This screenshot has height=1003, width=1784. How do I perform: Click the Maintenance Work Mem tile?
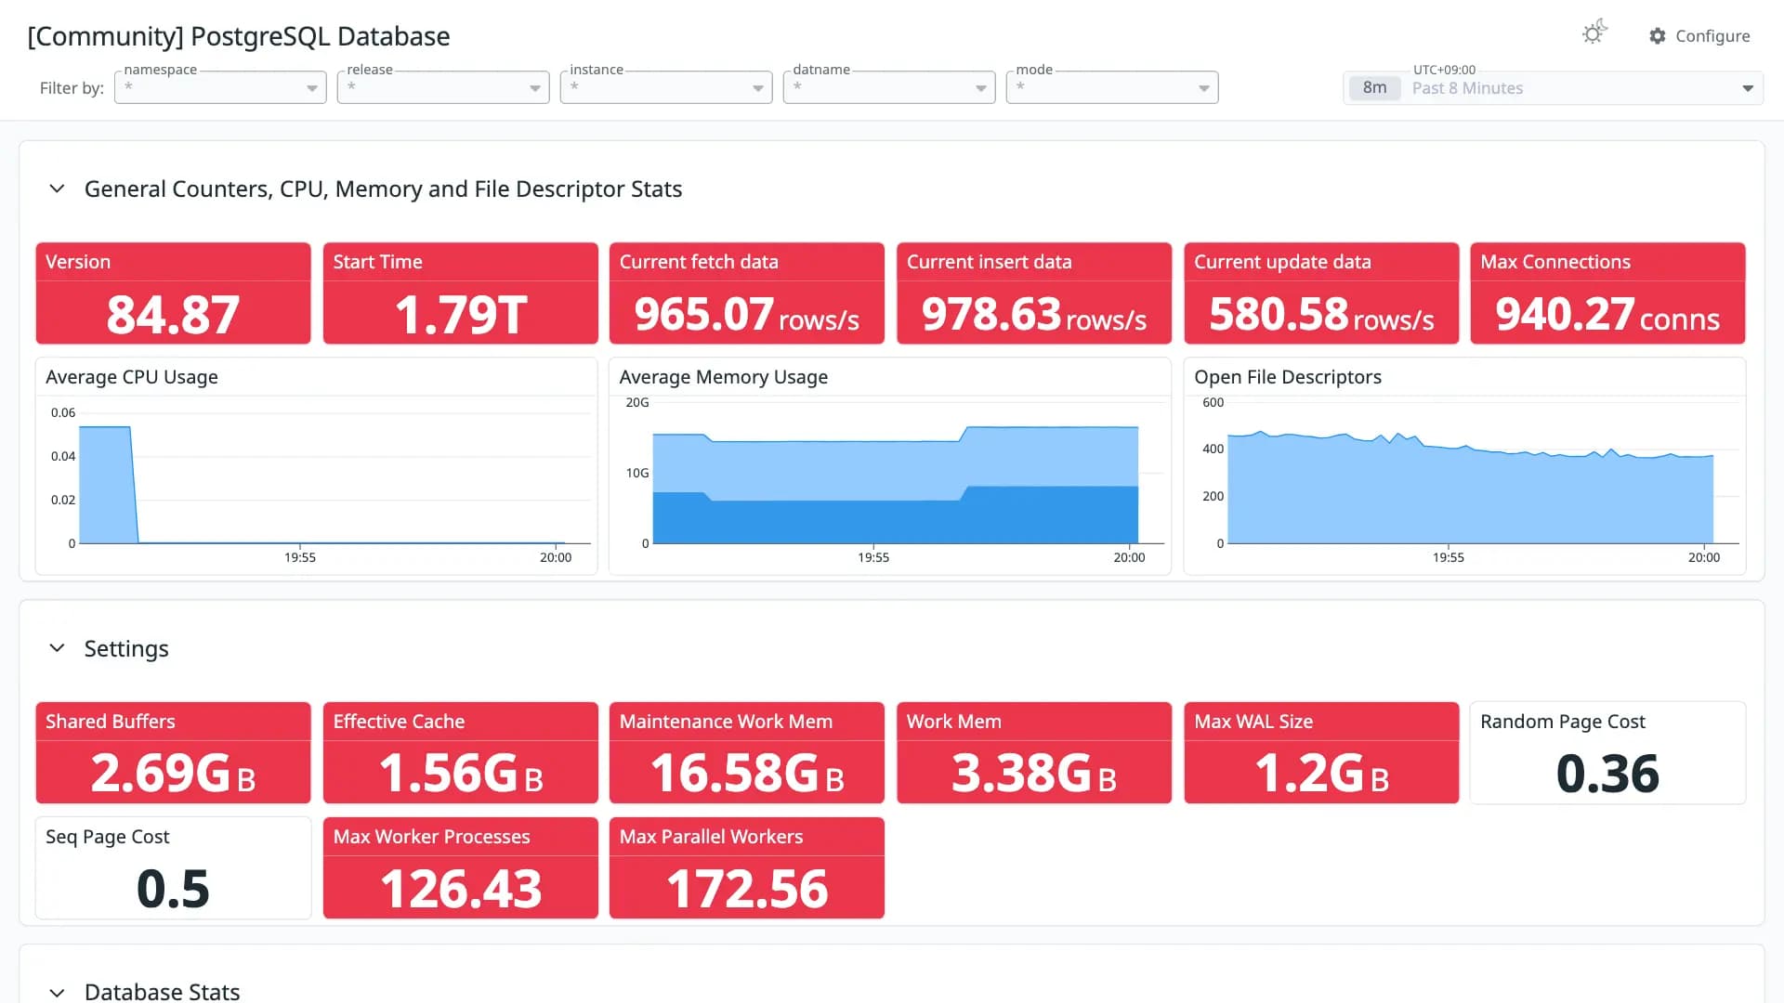pyautogui.click(x=747, y=753)
